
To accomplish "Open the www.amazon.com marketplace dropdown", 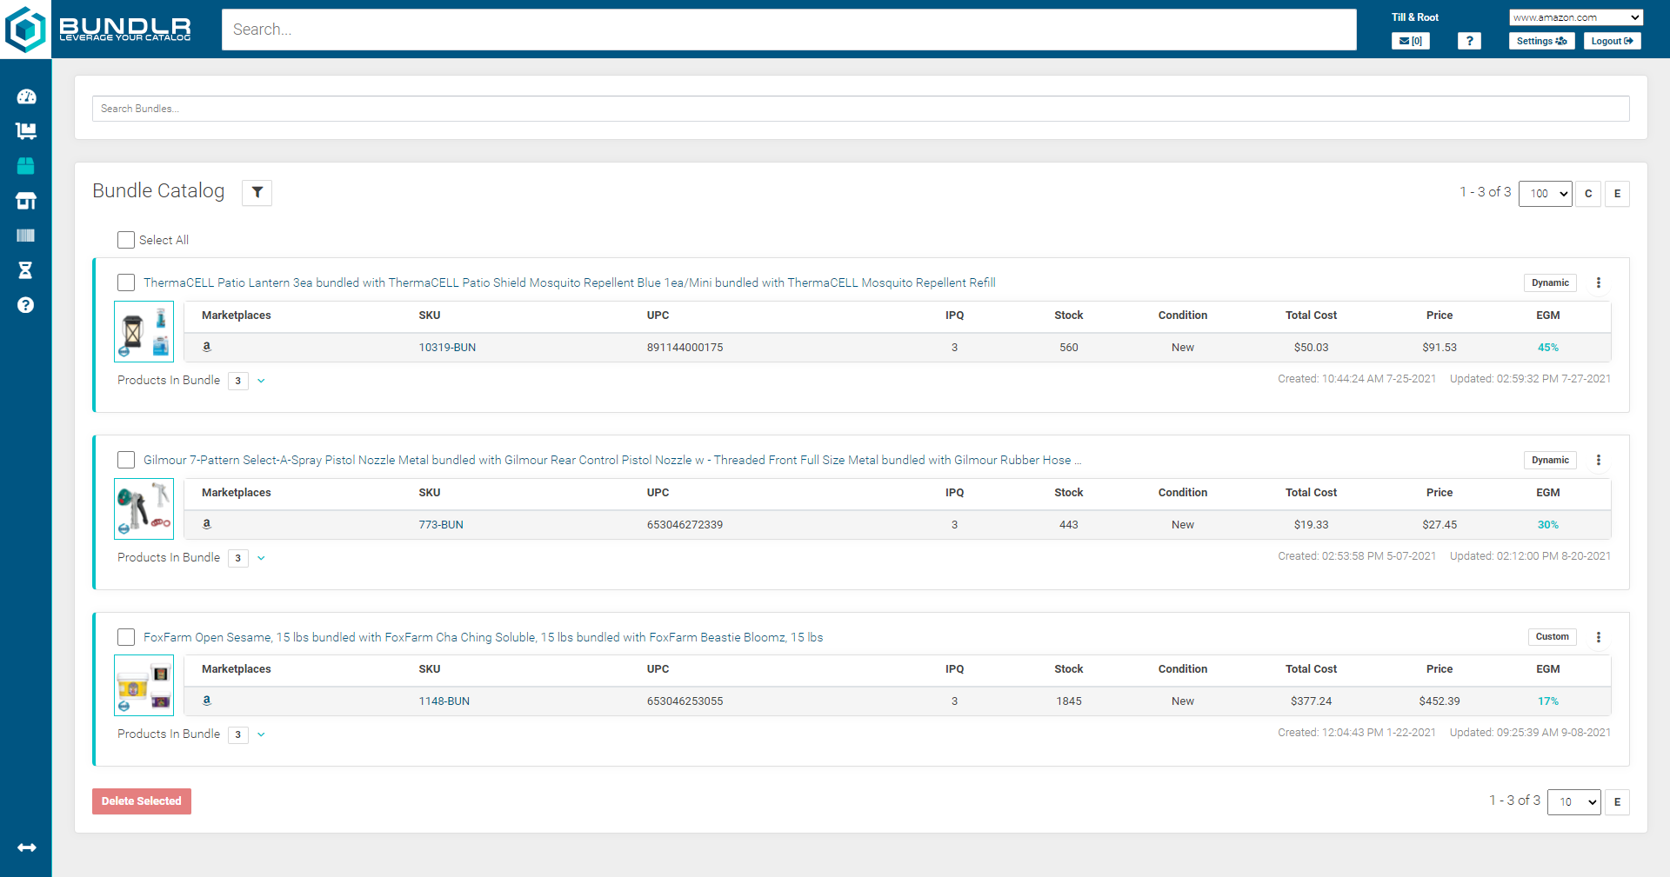I will tap(1575, 17).
